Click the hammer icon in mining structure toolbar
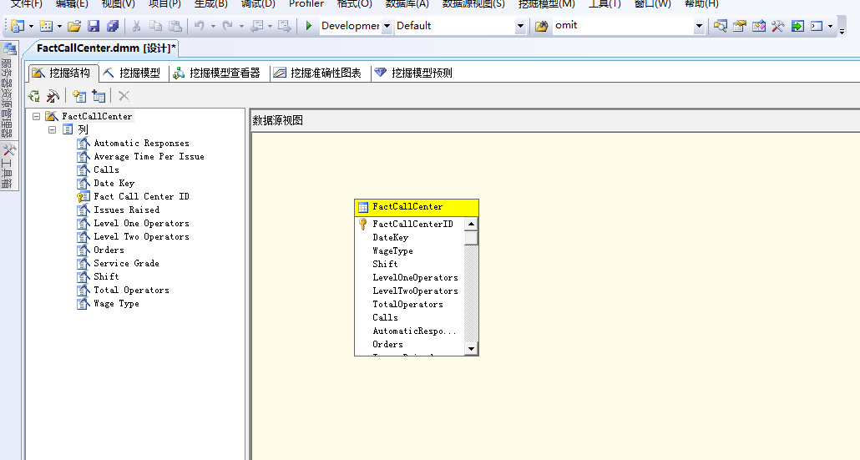 53,97
